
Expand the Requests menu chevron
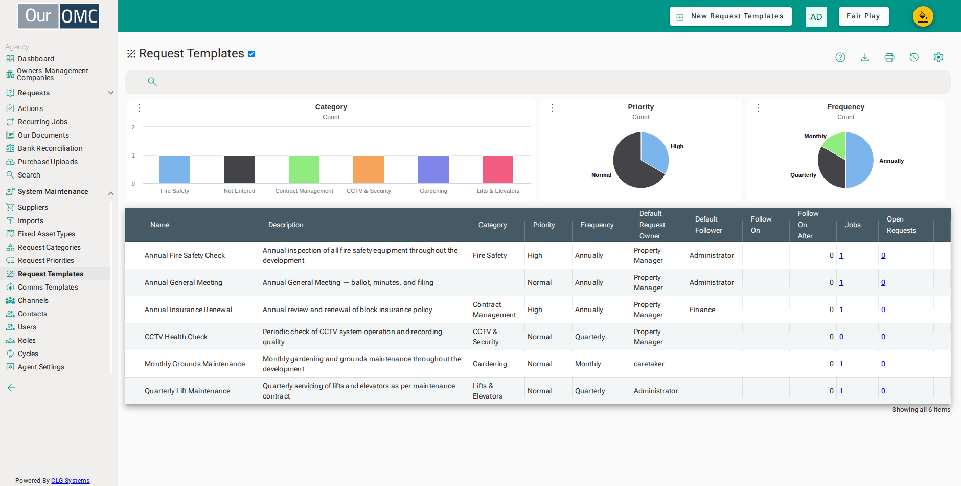[111, 93]
